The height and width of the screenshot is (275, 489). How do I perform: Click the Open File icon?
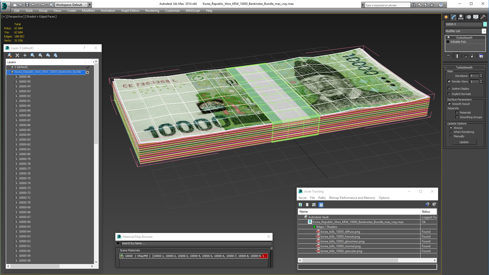21,5
